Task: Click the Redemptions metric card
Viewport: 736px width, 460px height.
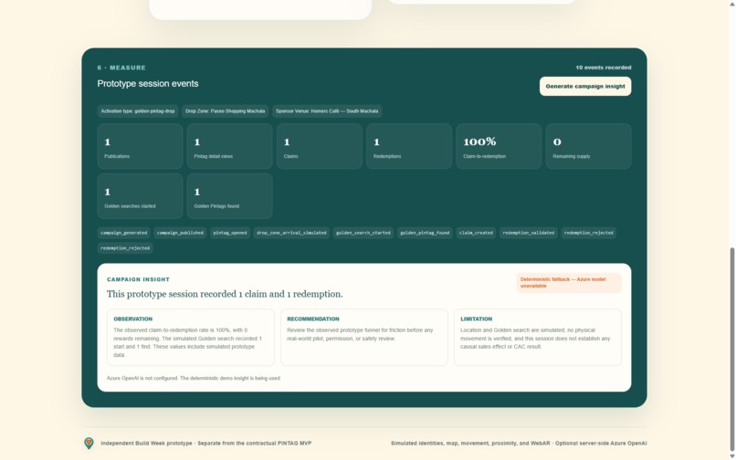Action: [x=409, y=146]
